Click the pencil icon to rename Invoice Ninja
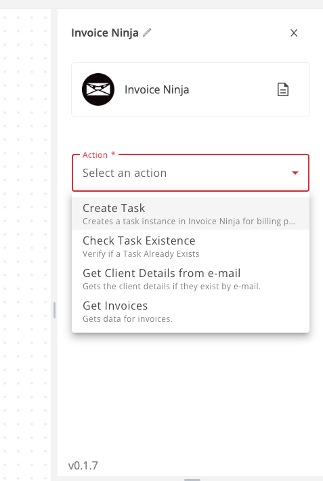Image resolution: width=323 pixels, height=481 pixels. [x=147, y=33]
